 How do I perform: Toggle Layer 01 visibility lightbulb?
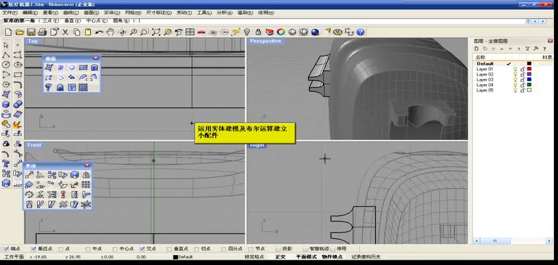(x=515, y=69)
